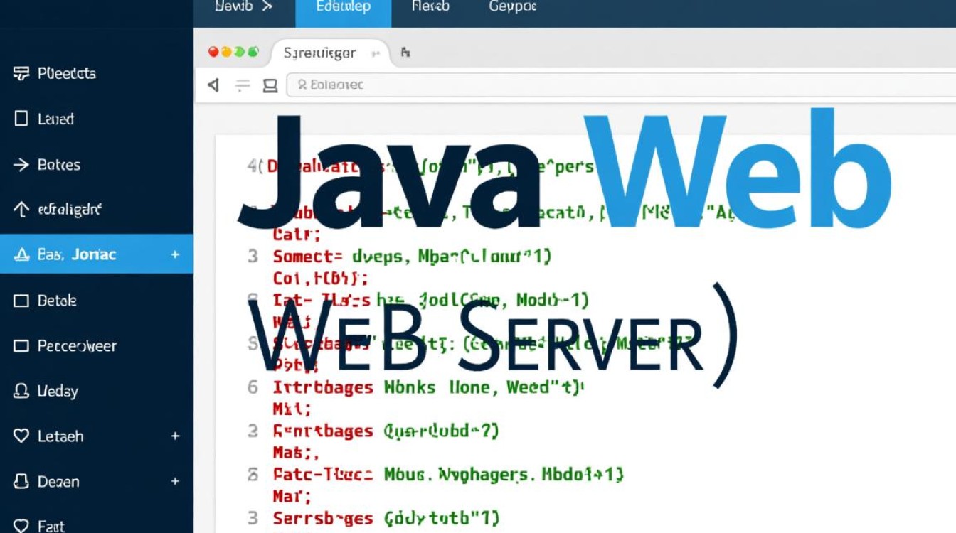956x533 pixels.
Task: Expand the Eas. Jonac item with its plus
Action: click(x=175, y=254)
